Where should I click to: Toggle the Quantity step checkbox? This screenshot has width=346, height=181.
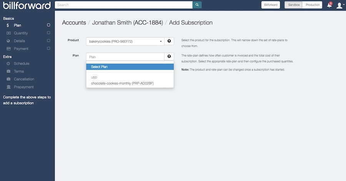[x=48, y=33]
